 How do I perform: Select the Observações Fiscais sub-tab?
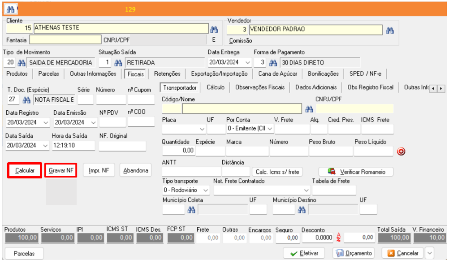(x=260, y=87)
